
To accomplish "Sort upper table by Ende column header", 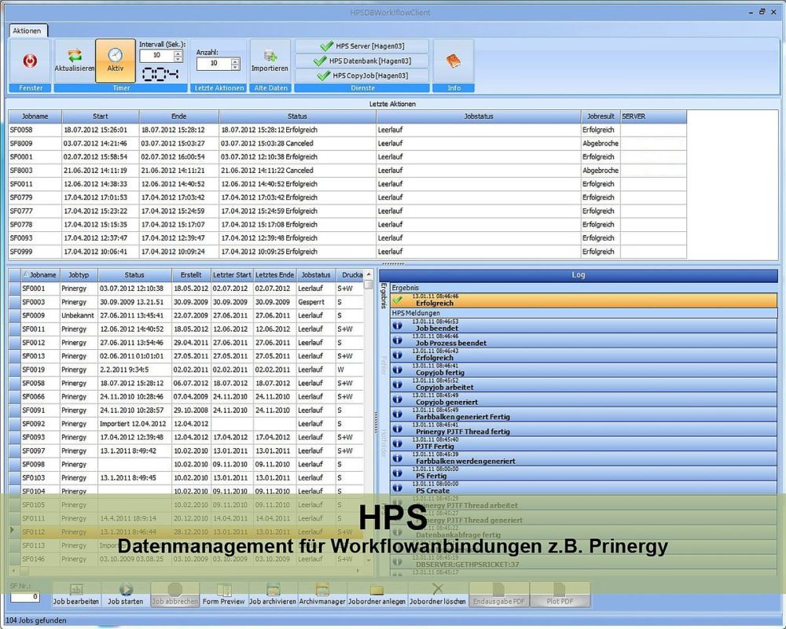I will (179, 116).
